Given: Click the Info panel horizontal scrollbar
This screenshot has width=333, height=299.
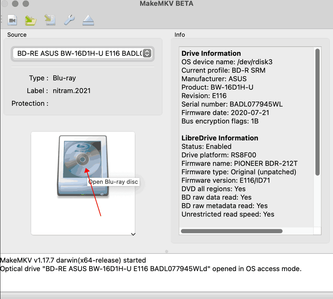Looking at the screenshot, I should [x=231, y=231].
